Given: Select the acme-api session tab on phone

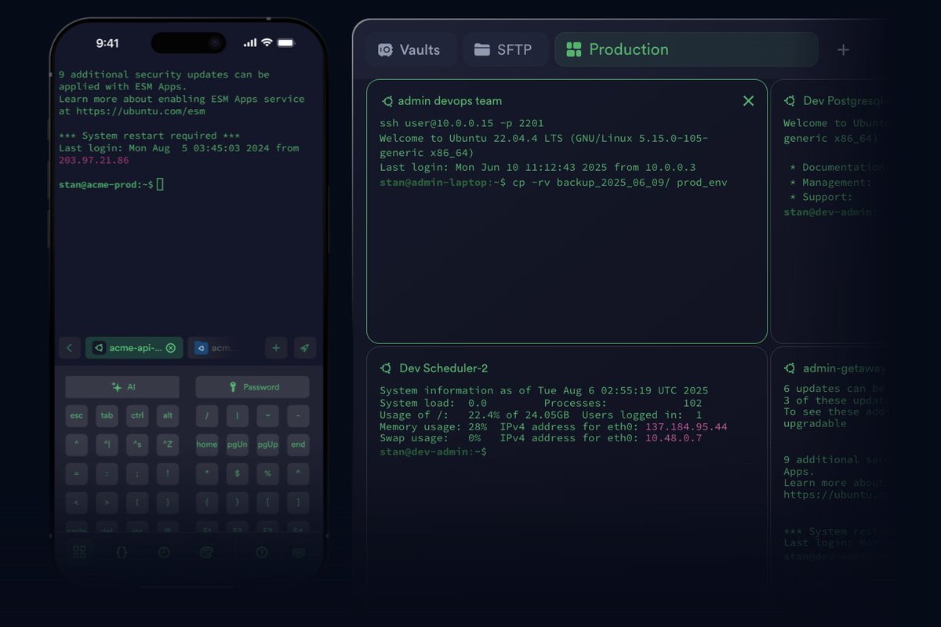Looking at the screenshot, I should click(x=133, y=348).
